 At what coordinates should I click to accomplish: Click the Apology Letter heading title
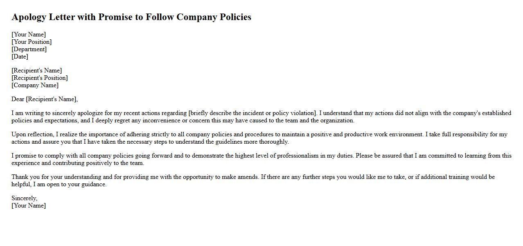[x=131, y=17]
